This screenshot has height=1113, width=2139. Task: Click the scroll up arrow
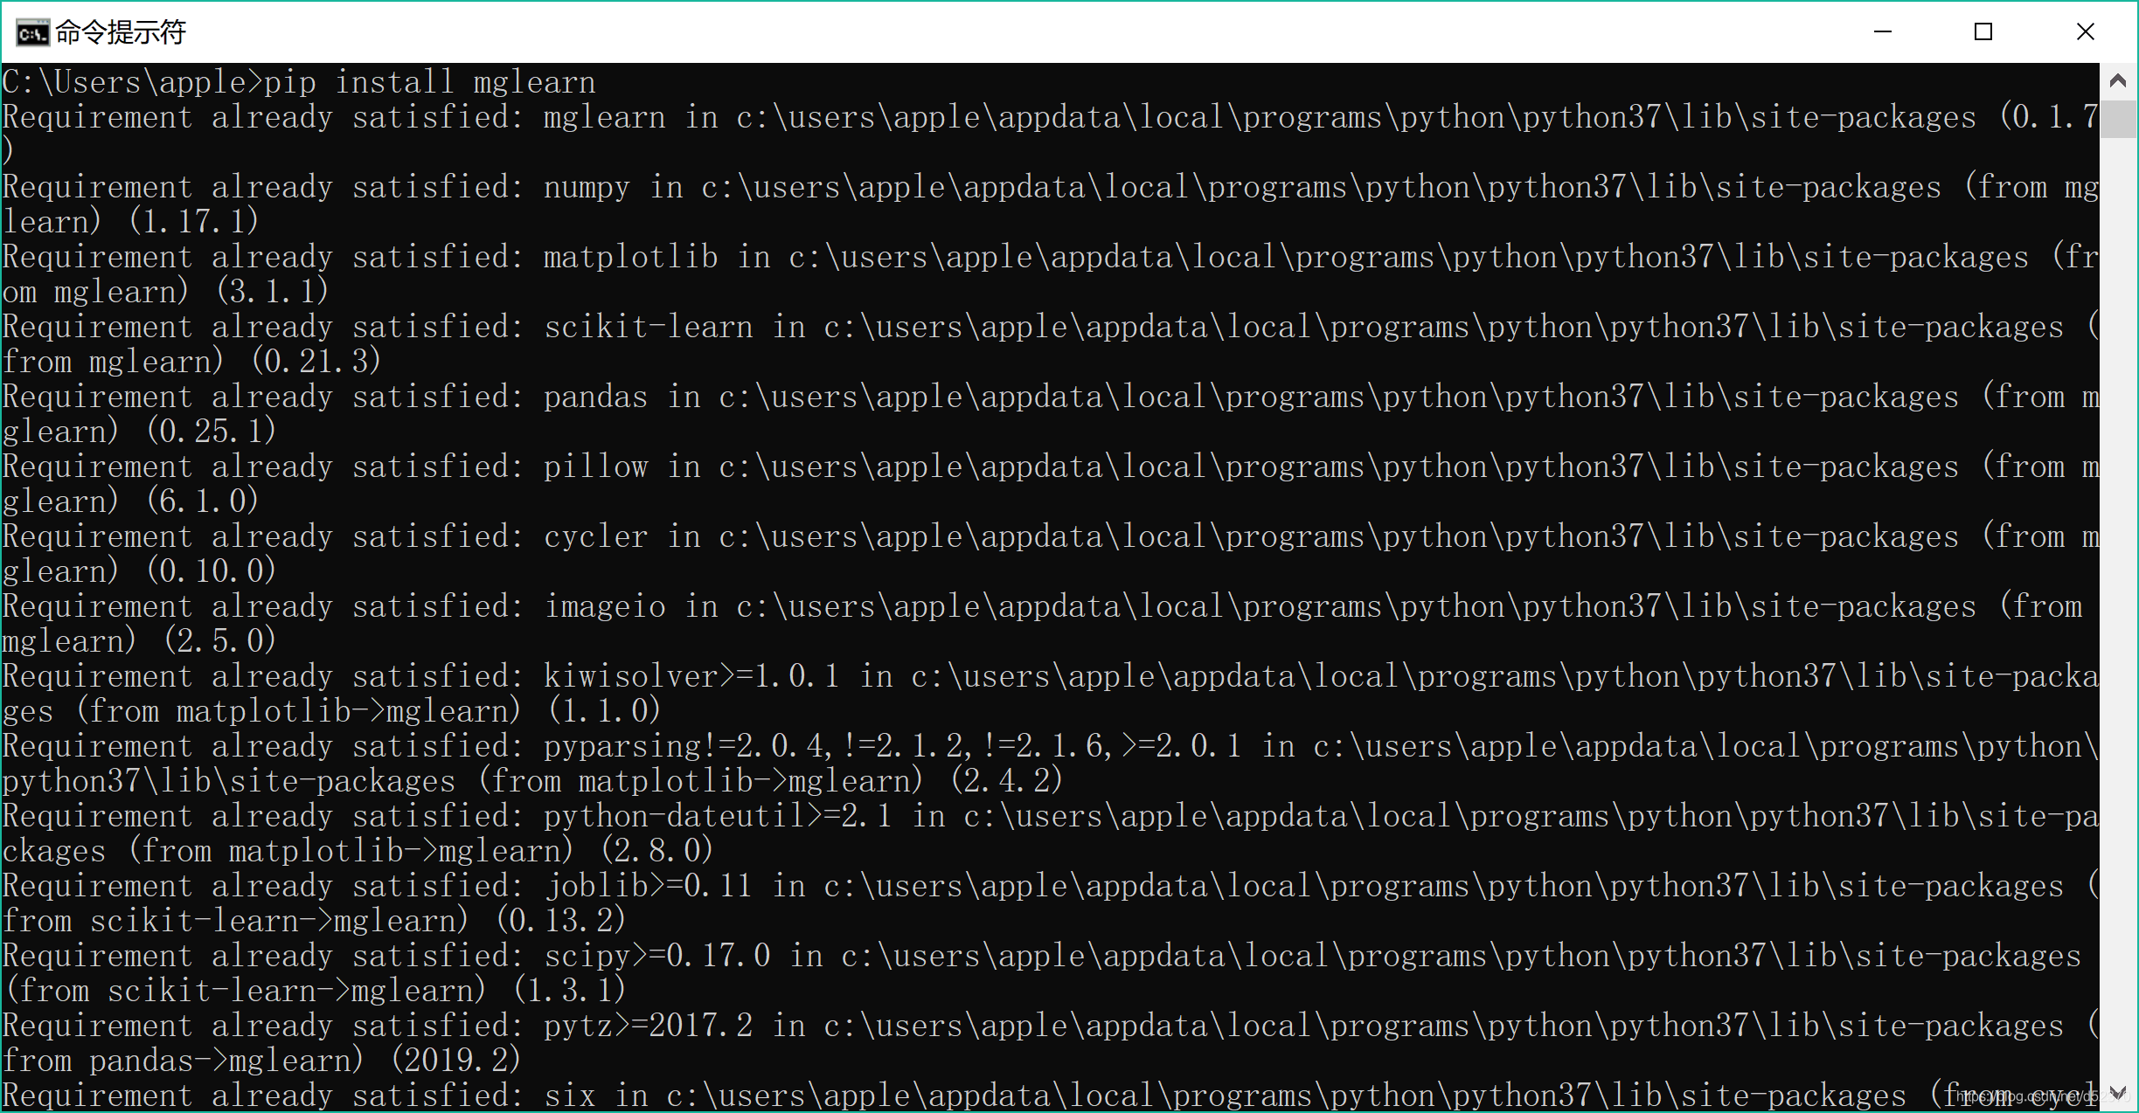click(x=2117, y=81)
